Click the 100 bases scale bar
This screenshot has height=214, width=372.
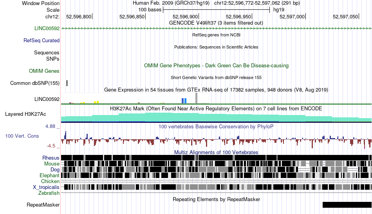217,10
